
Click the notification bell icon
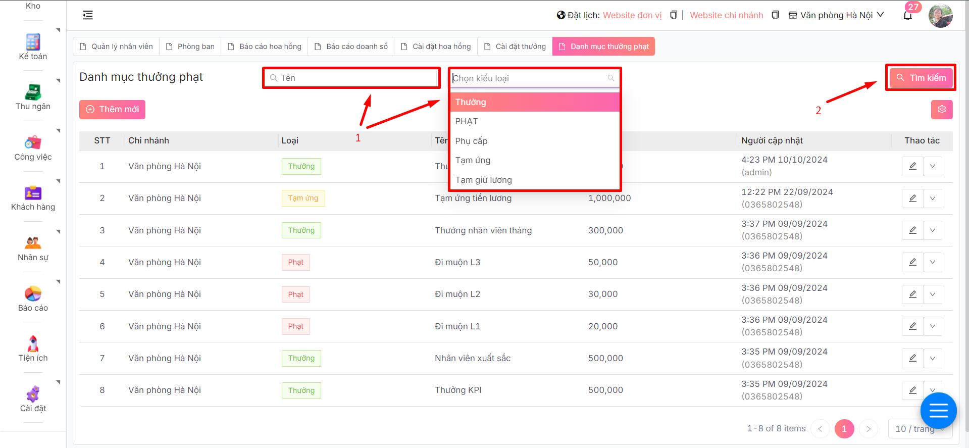(907, 16)
